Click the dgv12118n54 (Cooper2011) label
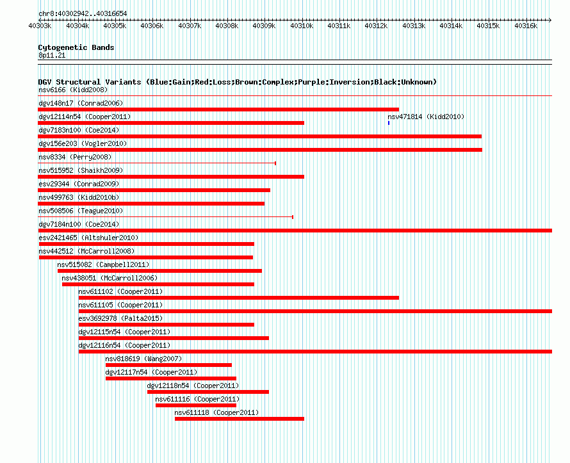The width and height of the screenshot is (570, 463). [193, 386]
